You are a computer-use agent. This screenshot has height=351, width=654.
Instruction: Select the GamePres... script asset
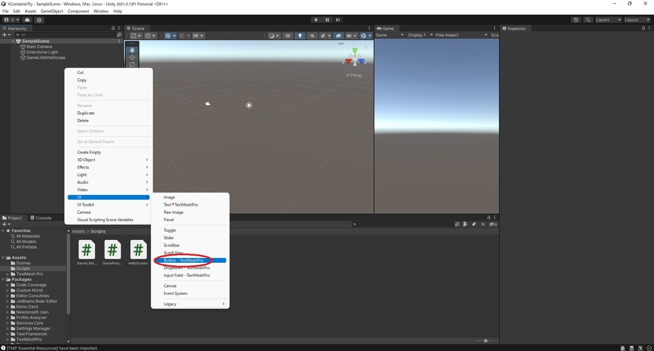point(112,252)
